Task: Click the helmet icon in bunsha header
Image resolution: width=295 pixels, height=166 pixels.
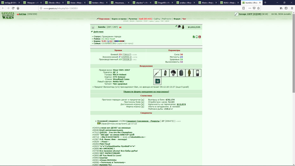Action: [x=179, y=27]
